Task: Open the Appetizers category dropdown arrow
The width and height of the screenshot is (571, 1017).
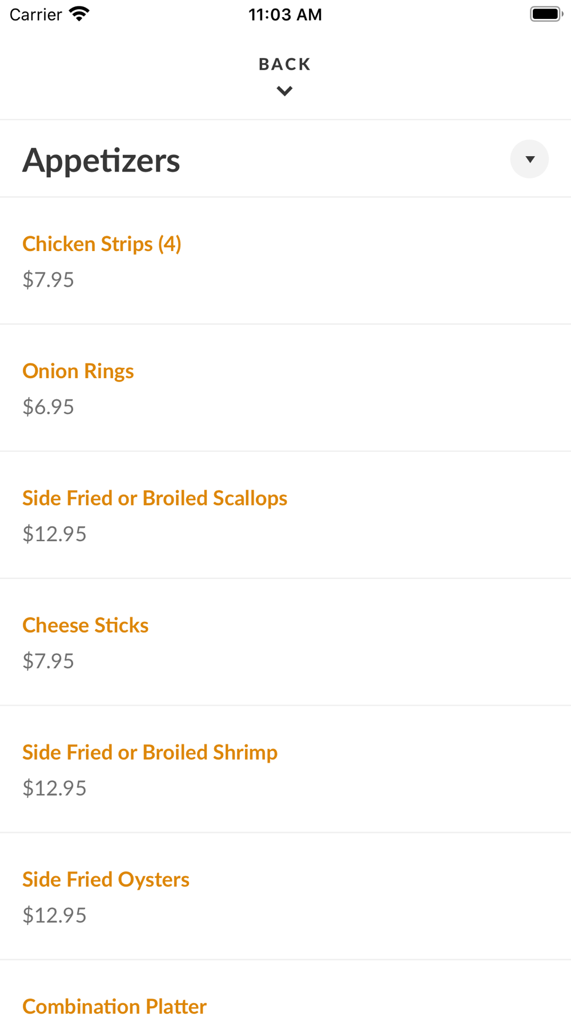Action: [529, 159]
